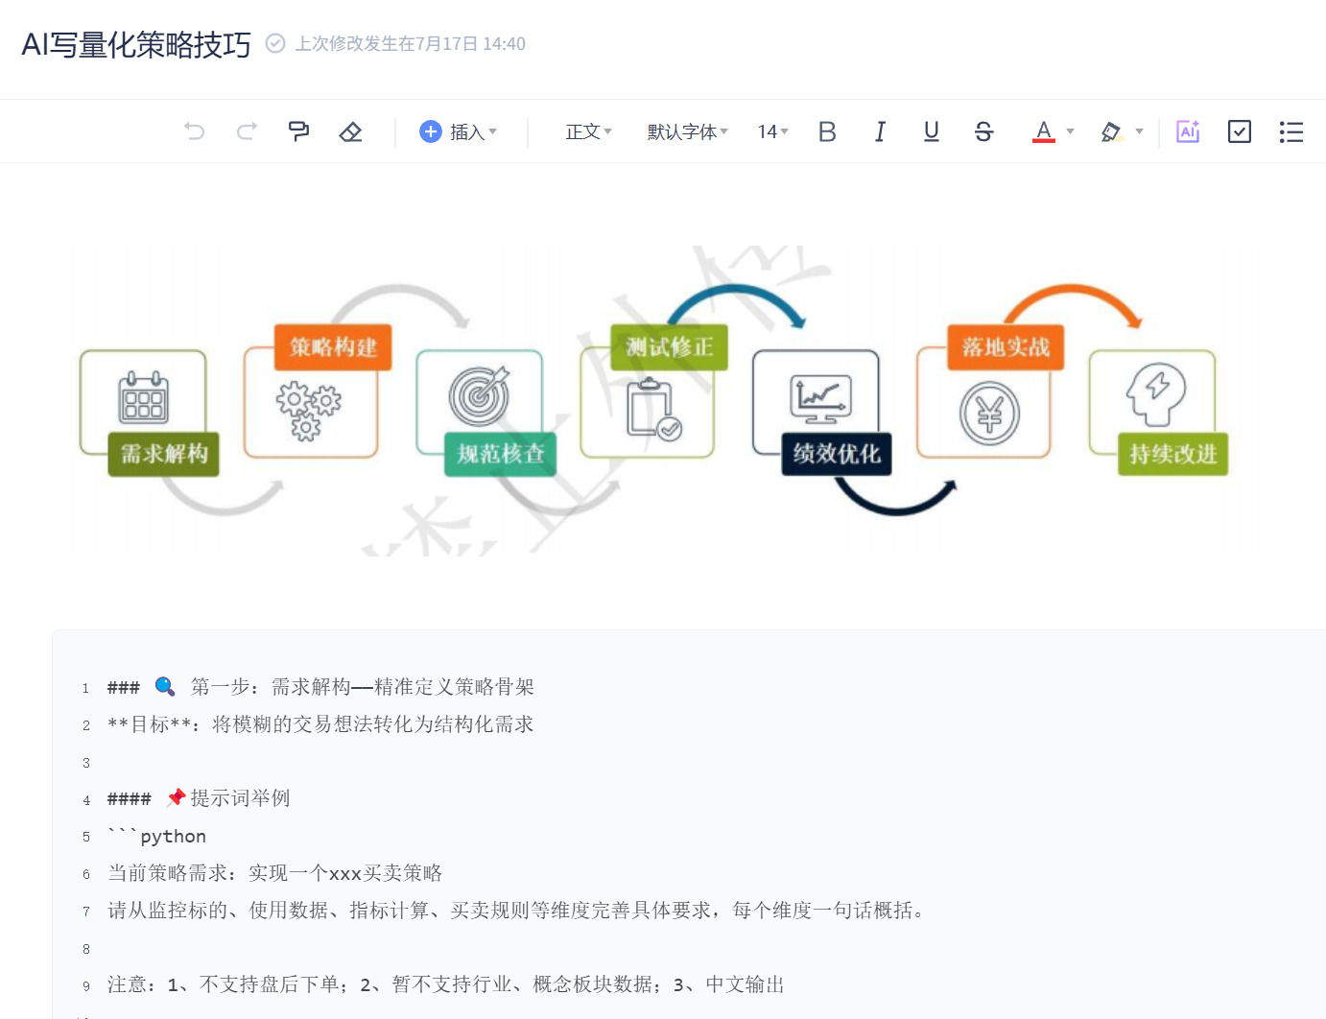Click the blue plus insert icon
This screenshot has height=1019, width=1326.
[x=431, y=131]
